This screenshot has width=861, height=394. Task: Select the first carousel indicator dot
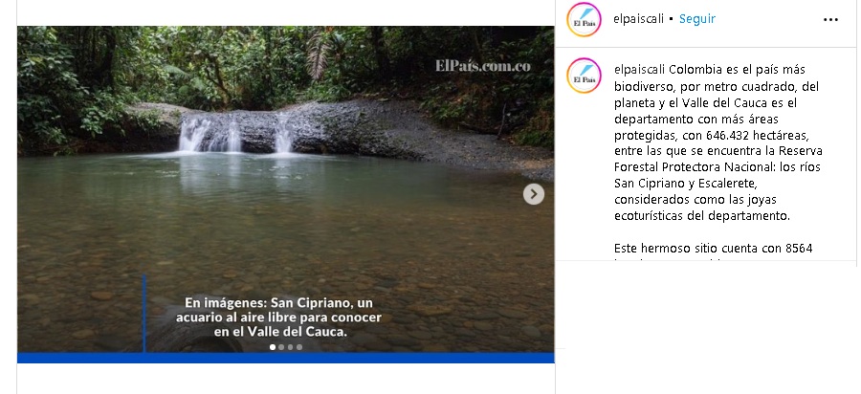273,347
